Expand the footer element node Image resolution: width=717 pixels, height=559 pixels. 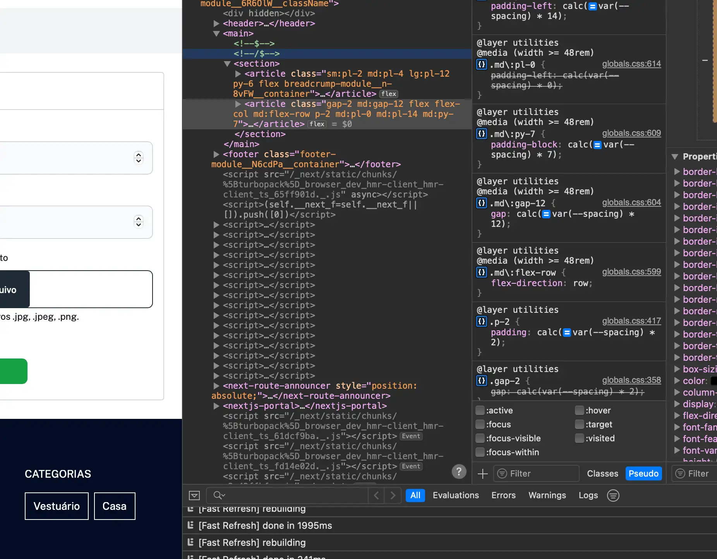216,154
